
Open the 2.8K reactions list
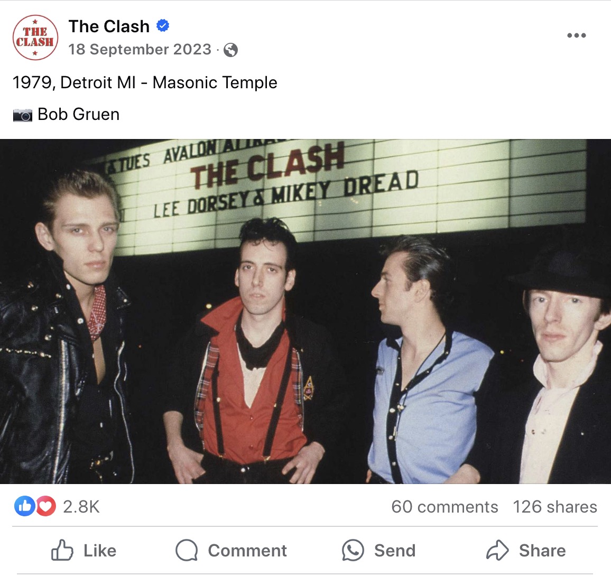pos(81,507)
